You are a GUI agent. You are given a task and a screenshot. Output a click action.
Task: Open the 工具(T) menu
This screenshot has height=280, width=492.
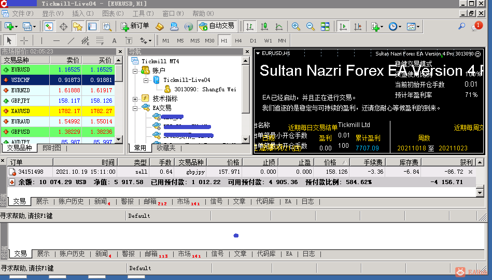pos(143,13)
